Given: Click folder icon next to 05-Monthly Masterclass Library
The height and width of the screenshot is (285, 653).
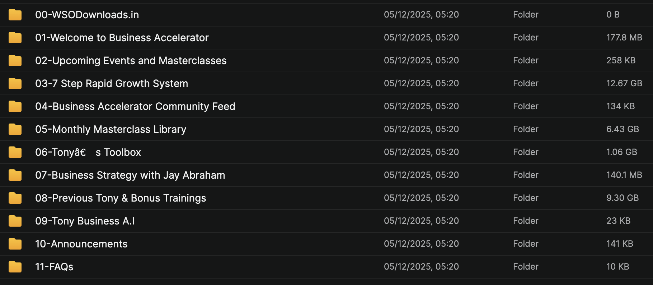Looking at the screenshot, I should (x=15, y=129).
